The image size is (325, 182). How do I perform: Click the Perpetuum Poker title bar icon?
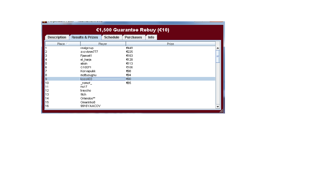coord(44,22)
